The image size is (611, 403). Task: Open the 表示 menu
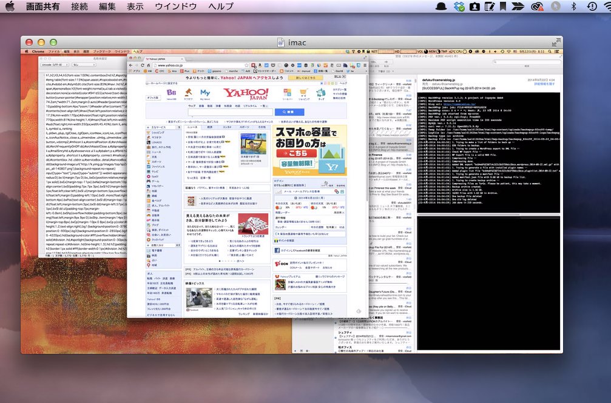click(135, 6)
